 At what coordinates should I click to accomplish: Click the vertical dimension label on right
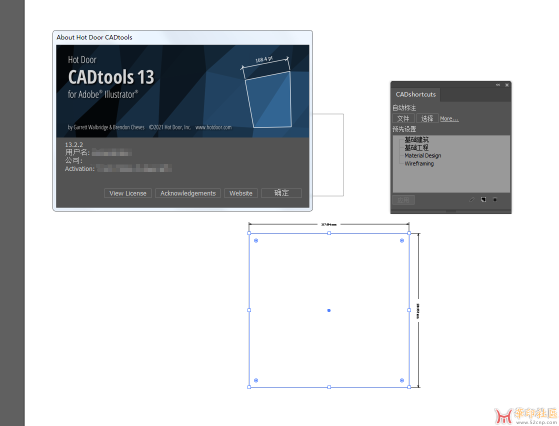coord(418,311)
